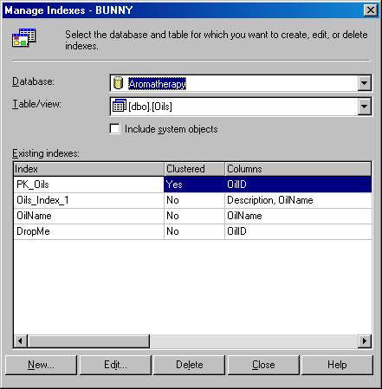Click the Aromatherapy database cylinder icon

[118, 83]
